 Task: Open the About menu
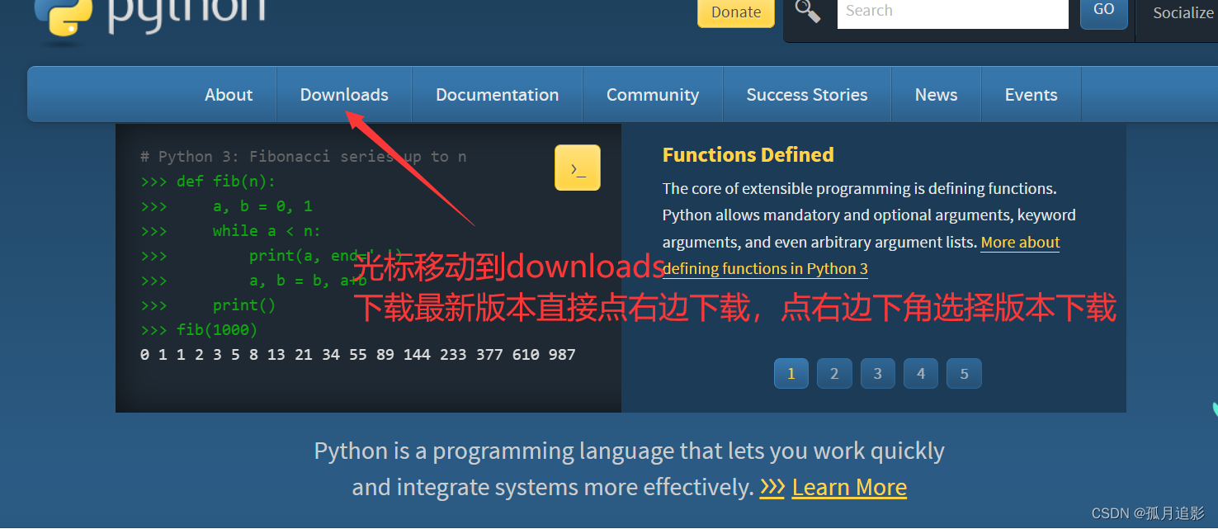pyautogui.click(x=229, y=95)
